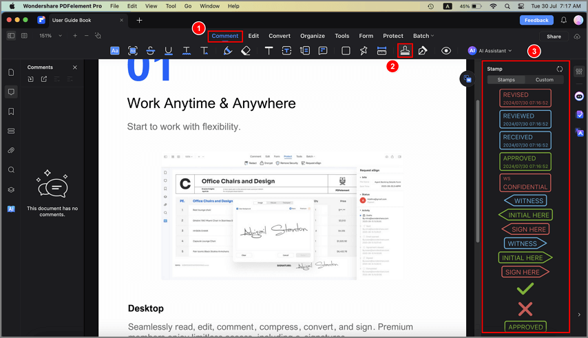Select the Callout text tool

pos(305,50)
